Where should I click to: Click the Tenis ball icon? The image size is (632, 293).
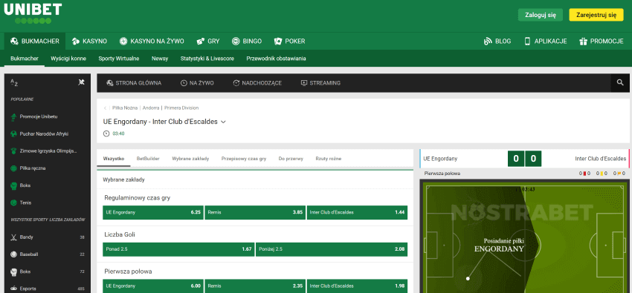tap(13, 203)
